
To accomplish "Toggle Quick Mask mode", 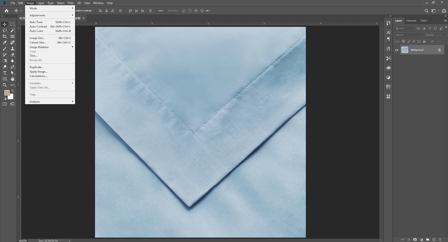I will tap(5, 104).
